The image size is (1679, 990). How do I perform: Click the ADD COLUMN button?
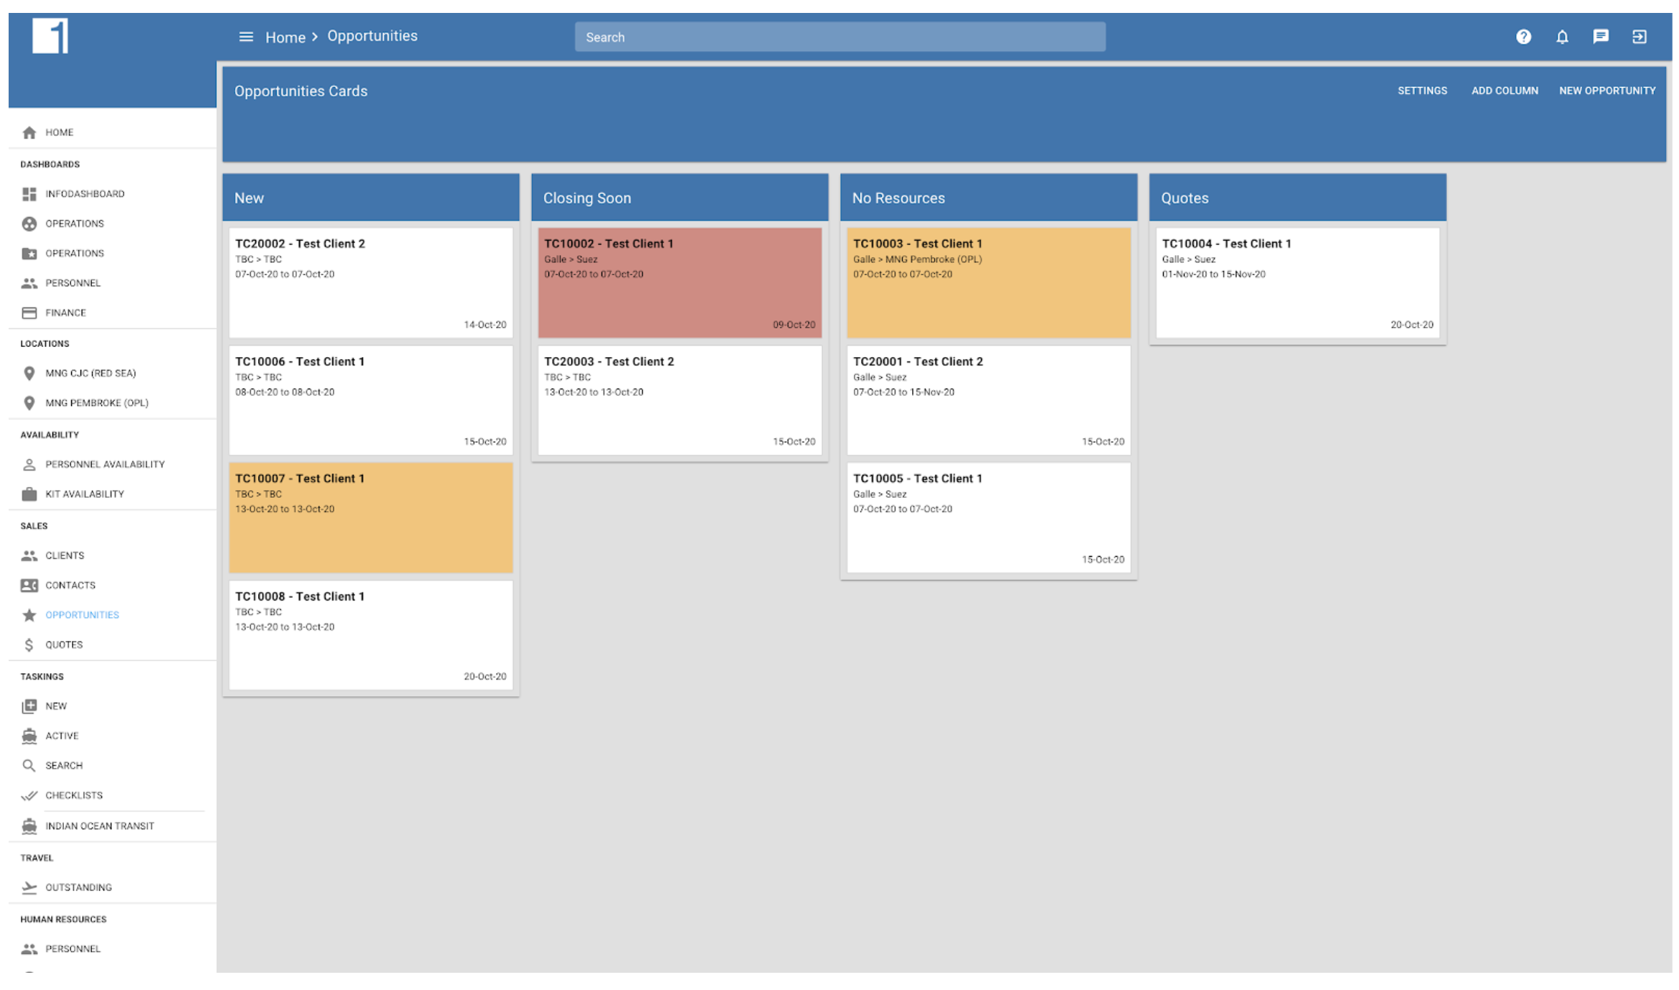tap(1504, 91)
